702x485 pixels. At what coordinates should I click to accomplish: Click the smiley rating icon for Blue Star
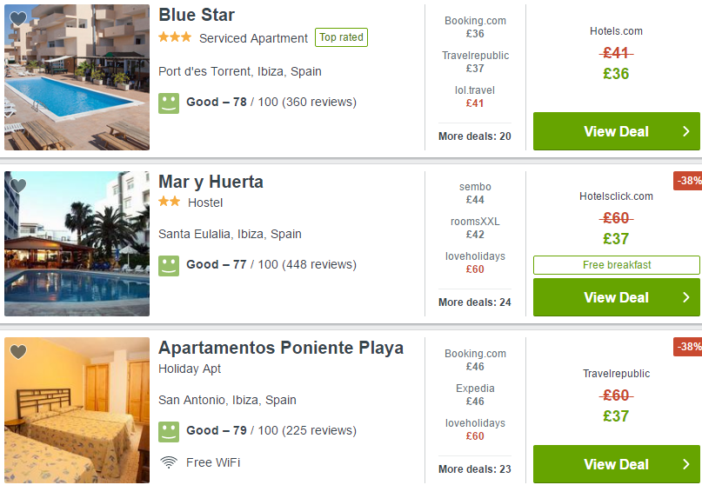coord(169,103)
